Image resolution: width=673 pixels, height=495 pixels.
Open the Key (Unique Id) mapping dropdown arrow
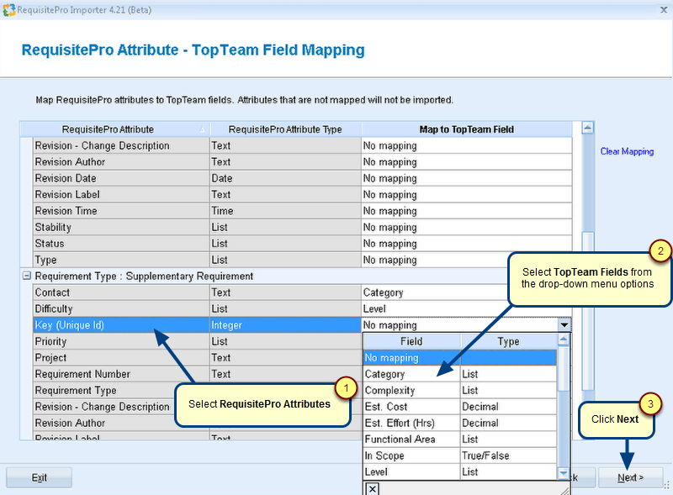564,325
